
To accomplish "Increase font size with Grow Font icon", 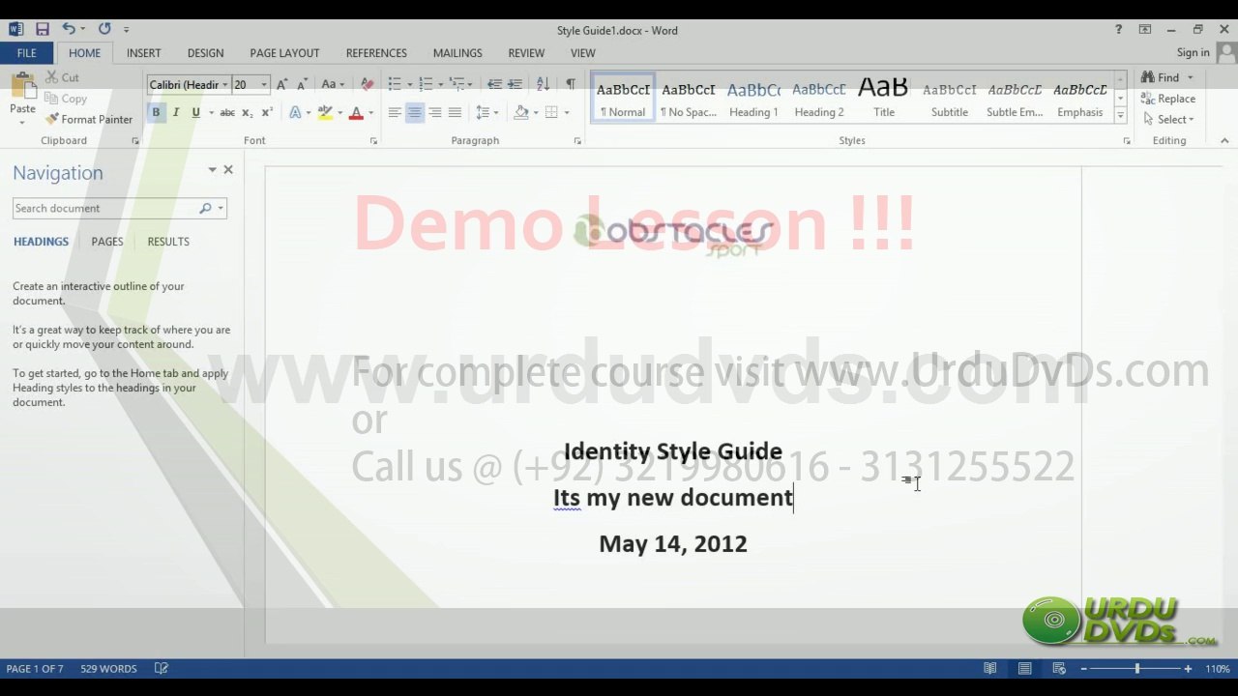I will point(283,85).
